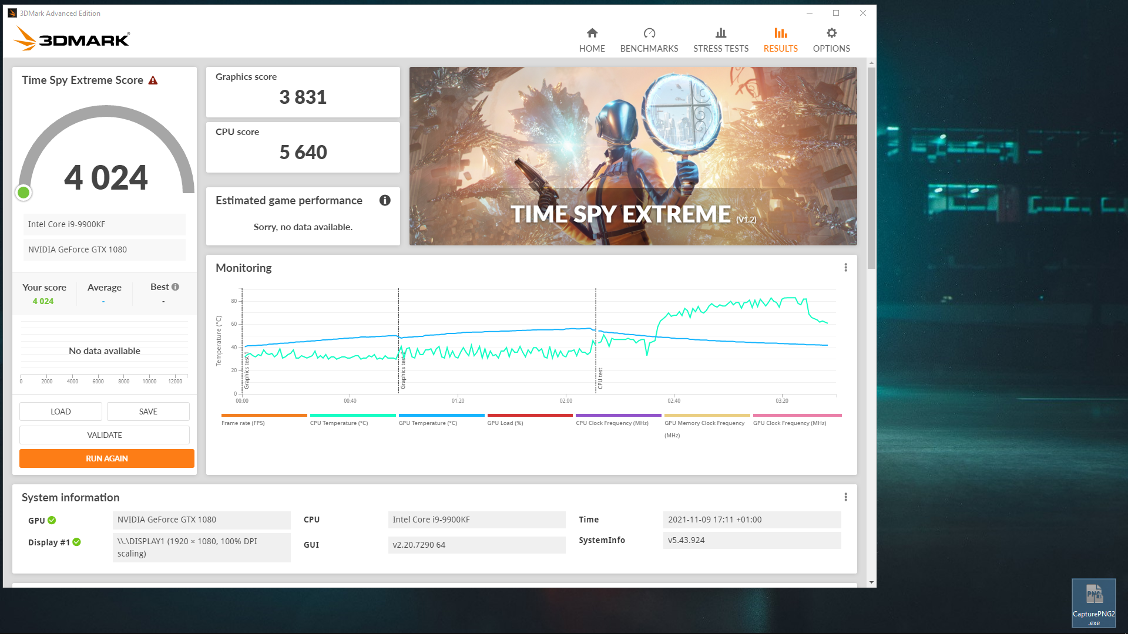Toggle GPU Load (%) graph legend
Viewport: 1128px width, 634px height.
tap(530, 420)
